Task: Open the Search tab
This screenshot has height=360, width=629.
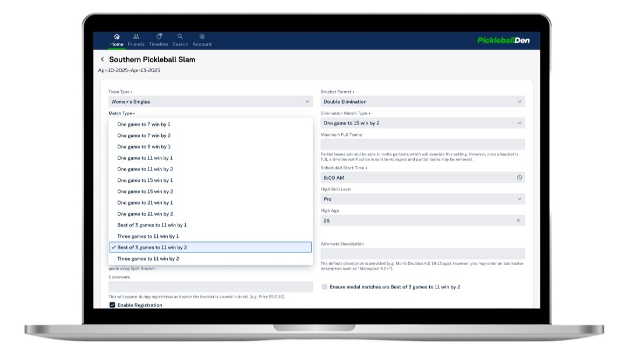Action: 180,40
